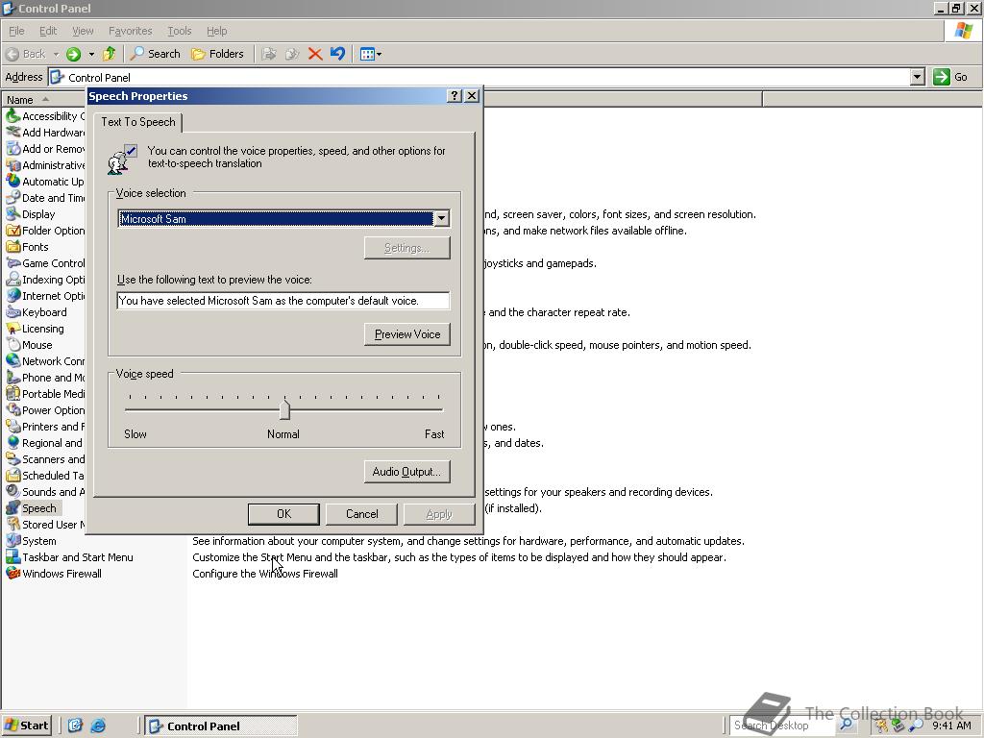The width and height of the screenshot is (984, 738).
Task: Cancel the Speech Properties dialog
Action: tap(362, 514)
